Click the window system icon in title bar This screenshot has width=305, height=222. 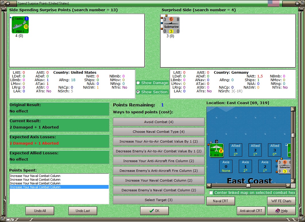pyautogui.click(x=7, y=3)
